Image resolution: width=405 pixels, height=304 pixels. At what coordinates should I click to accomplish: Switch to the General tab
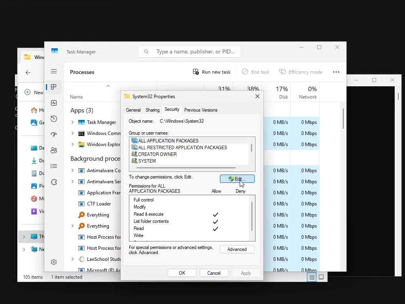tap(133, 110)
